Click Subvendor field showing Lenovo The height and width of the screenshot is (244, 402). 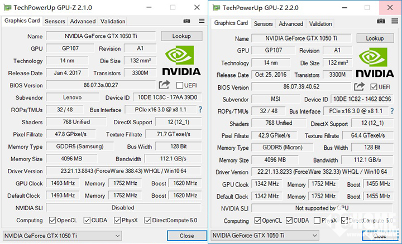[72, 97]
